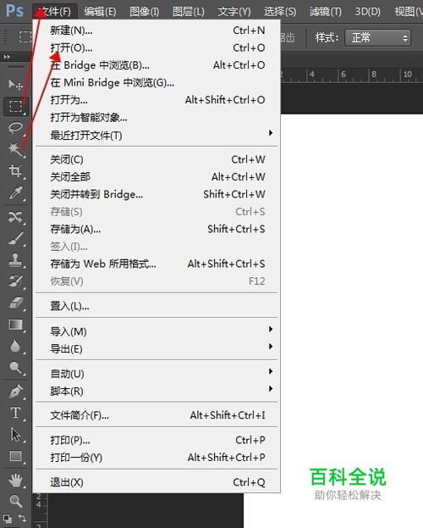Select the Eraser tool
This screenshot has width=423, height=528.
[x=15, y=303]
